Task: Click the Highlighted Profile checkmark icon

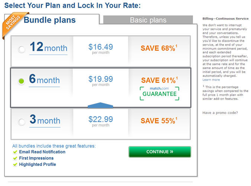Action: pyautogui.click(x=15, y=164)
